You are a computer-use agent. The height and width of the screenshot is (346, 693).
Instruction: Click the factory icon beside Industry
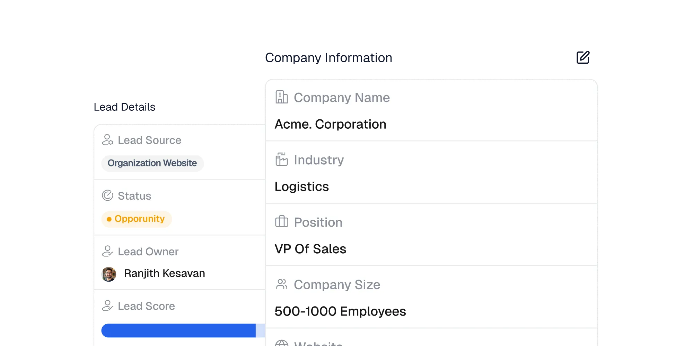pyautogui.click(x=281, y=160)
